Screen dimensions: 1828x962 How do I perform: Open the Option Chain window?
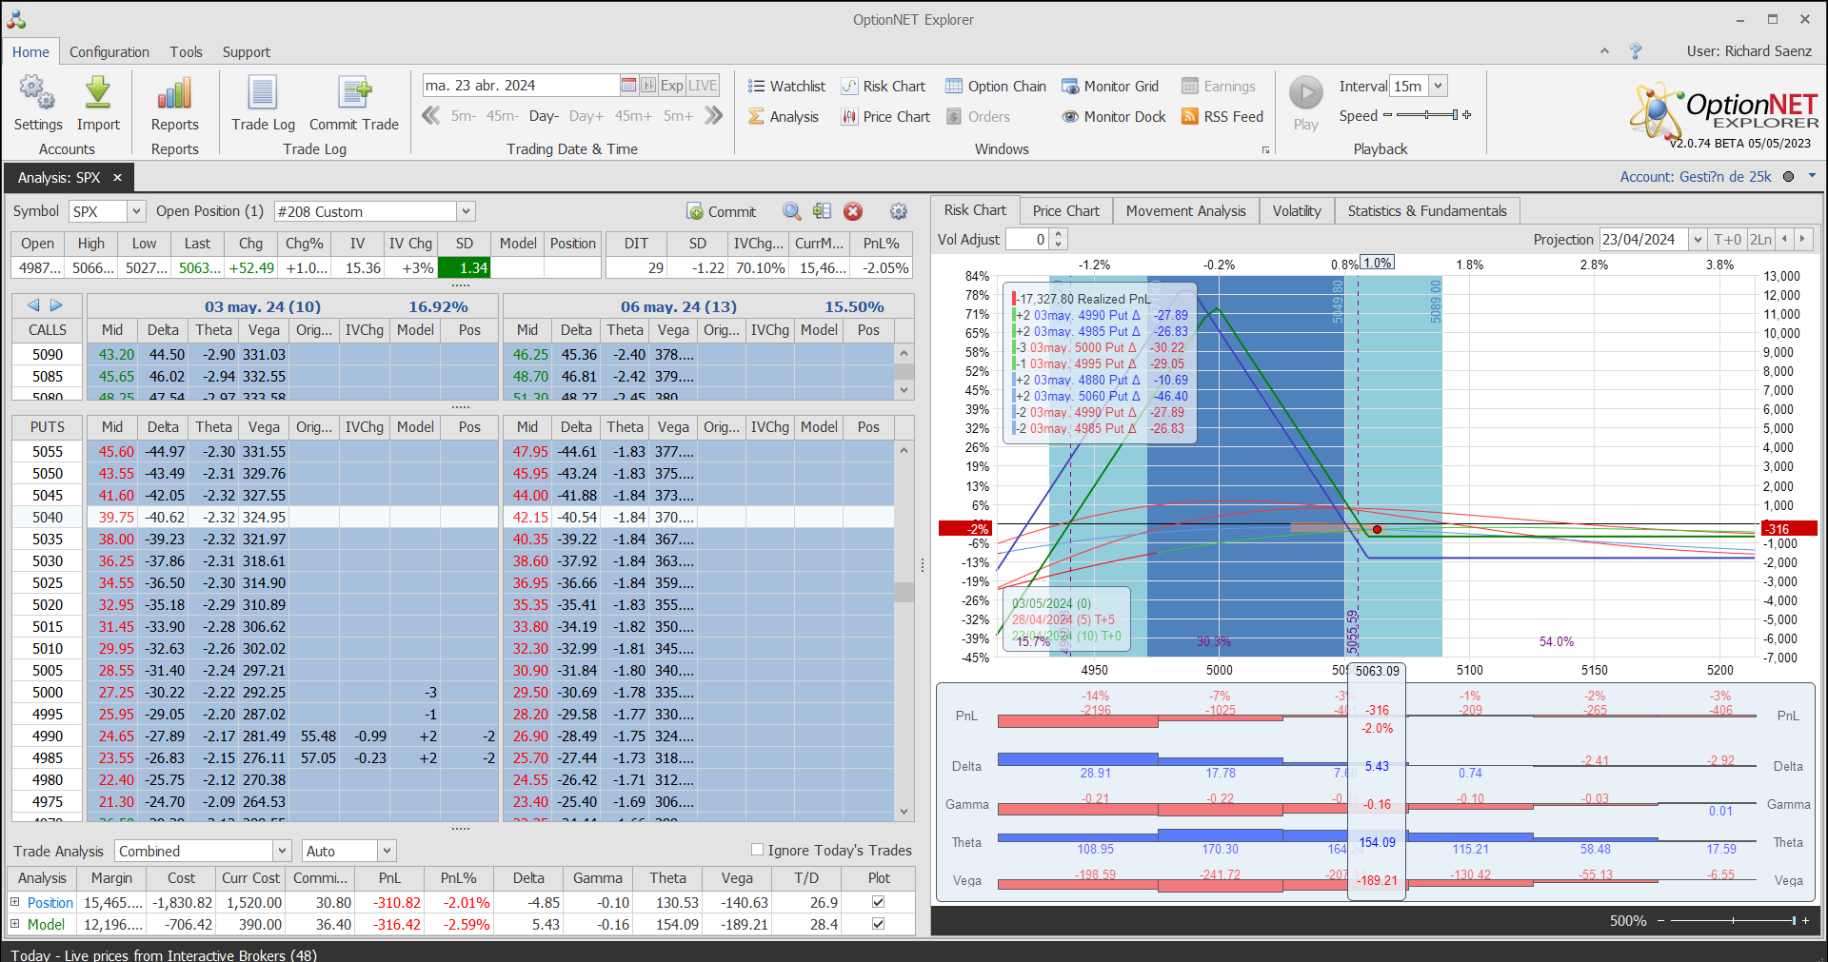[x=995, y=87]
